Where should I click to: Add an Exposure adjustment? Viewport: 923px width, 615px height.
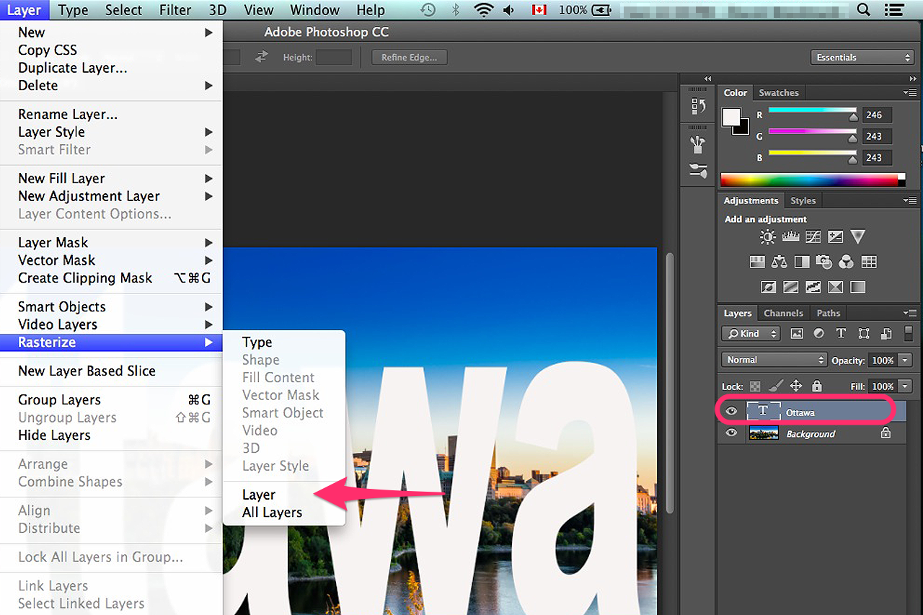click(x=835, y=236)
